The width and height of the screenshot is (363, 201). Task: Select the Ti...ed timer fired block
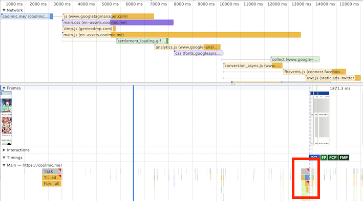click(52, 177)
